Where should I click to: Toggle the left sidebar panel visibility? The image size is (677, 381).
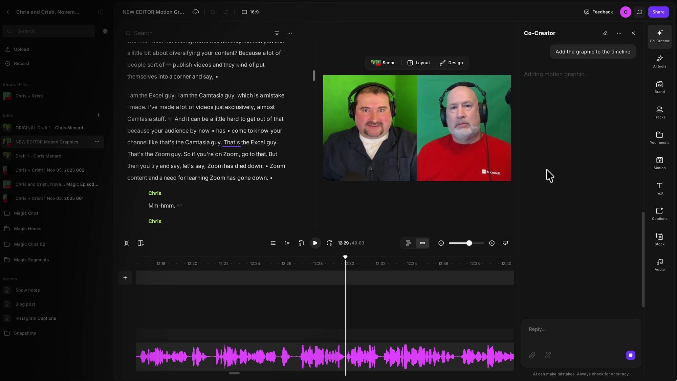point(101,12)
